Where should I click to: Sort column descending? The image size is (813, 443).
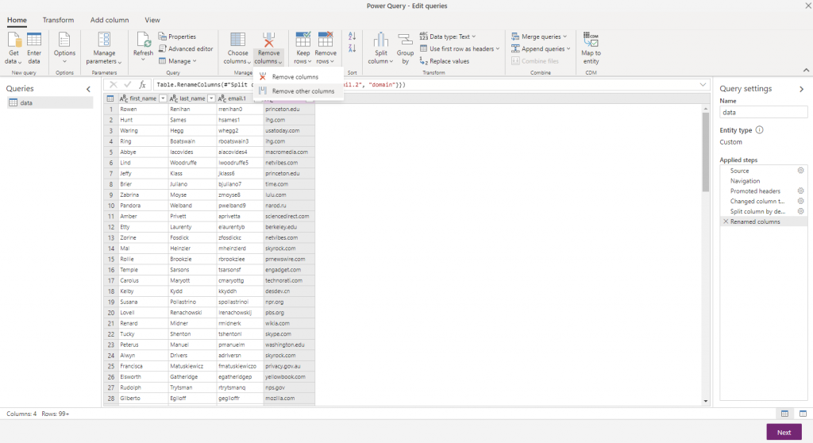(352, 48)
